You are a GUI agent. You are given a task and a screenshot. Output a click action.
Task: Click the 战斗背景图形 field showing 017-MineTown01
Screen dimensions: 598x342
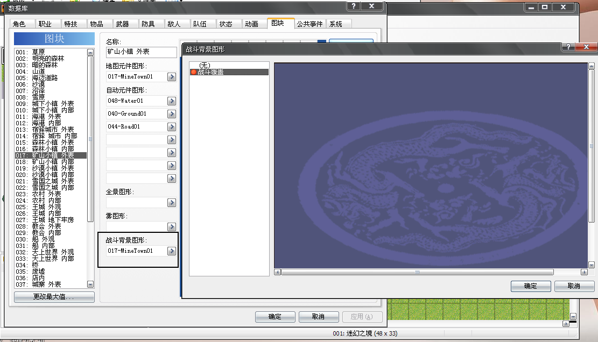pyautogui.click(x=137, y=251)
